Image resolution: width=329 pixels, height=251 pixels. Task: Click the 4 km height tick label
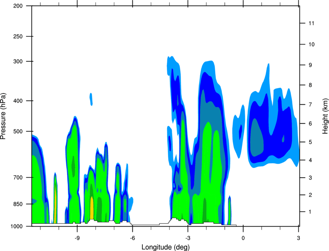[x=310, y=160]
